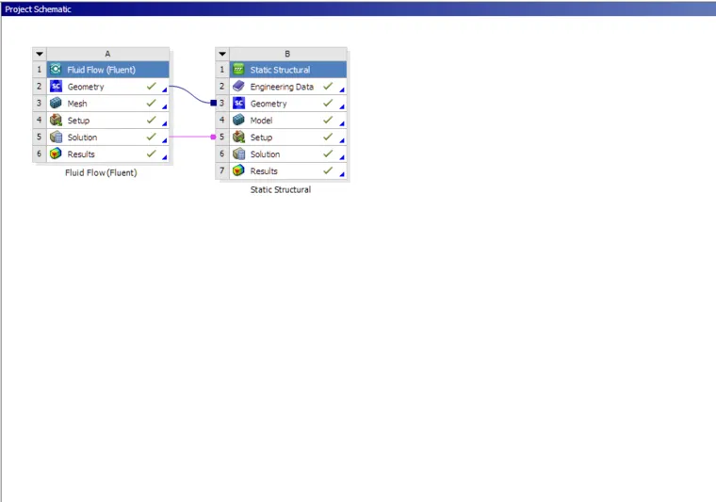Click blue corner triangle on Engineering Data cell
Screen dimensions: 716x502
point(342,89)
